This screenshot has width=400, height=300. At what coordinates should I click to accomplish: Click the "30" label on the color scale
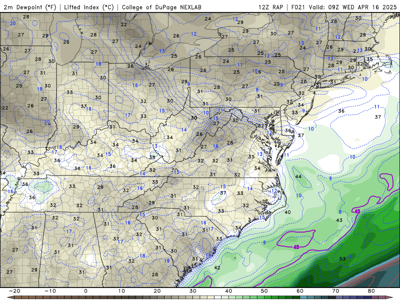193,291
